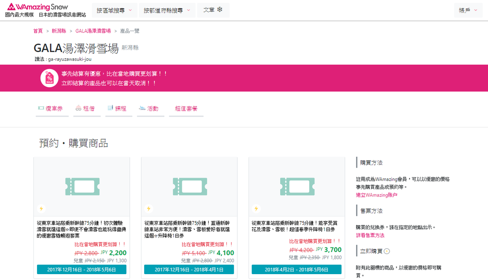
Task: Open the 超值套餐 tab
Action: [186, 109]
